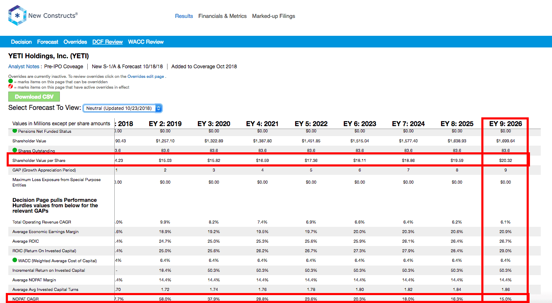
Task: Click the EY 5: 2022 column header
Action: click(x=311, y=124)
